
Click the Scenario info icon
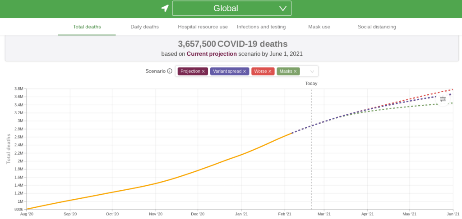(170, 71)
